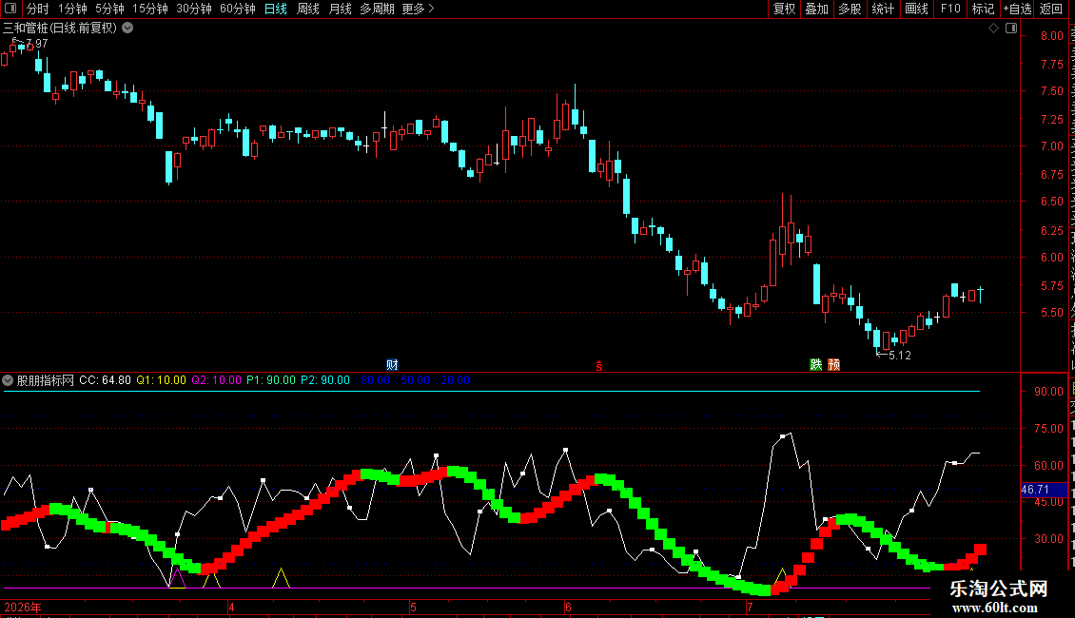This screenshot has height=618, width=1075.
Task: Click the blue 80.00 reference label
Action: [x=375, y=380]
